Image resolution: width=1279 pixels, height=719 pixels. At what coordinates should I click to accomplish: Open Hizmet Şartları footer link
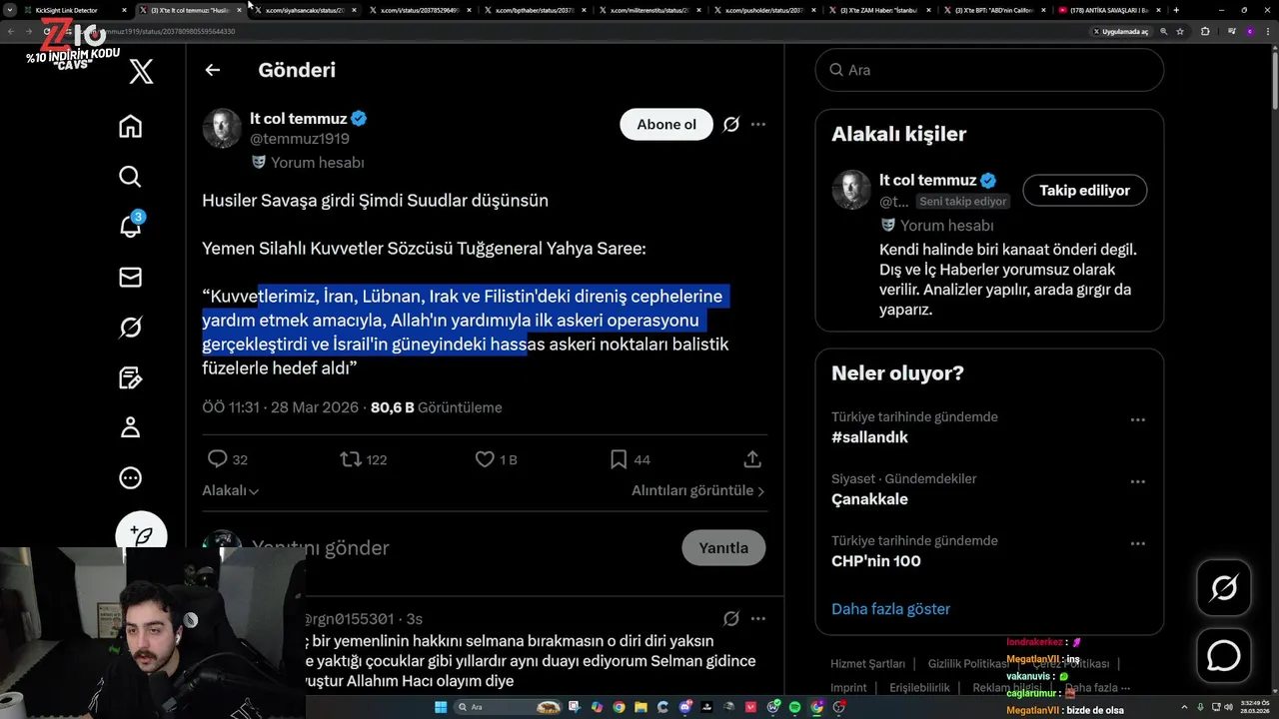(x=867, y=663)
